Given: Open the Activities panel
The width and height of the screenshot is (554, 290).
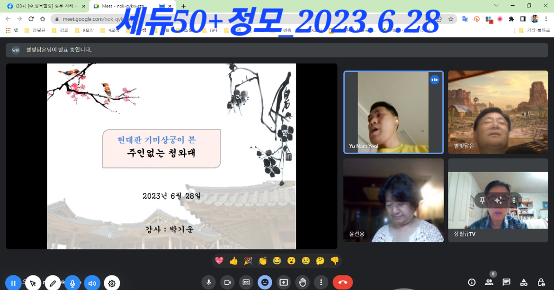Looking at the screenshot, I should click(x=523, y=282).
